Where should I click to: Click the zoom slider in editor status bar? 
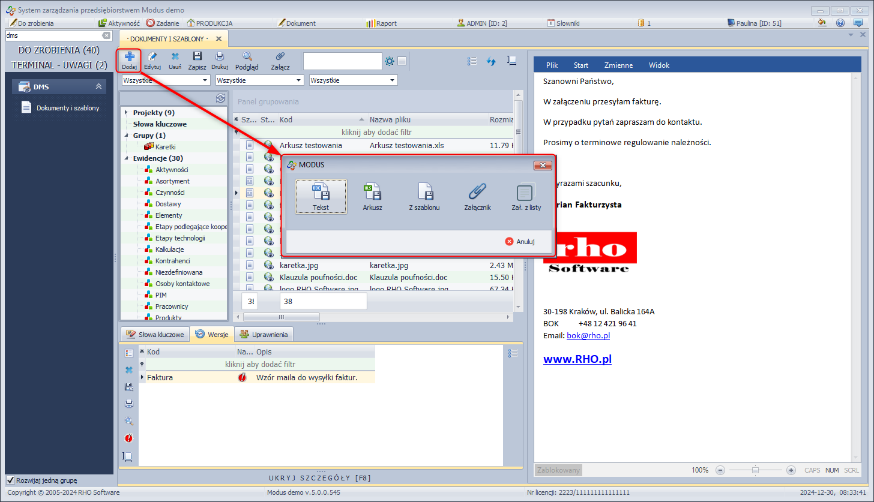755,470
